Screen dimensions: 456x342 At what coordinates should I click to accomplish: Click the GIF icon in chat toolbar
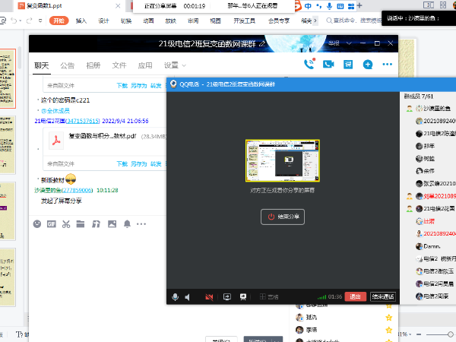52,224
